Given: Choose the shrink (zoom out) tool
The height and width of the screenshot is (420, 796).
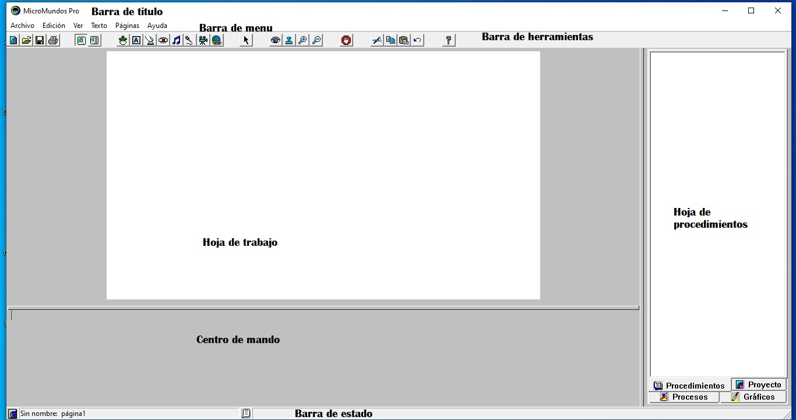Looking at the screenshot, I should coord(316,40).
